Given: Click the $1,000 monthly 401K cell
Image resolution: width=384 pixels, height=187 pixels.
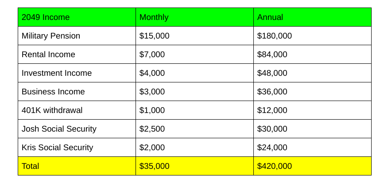Looking at the screenshot, I should coord(152,110).
